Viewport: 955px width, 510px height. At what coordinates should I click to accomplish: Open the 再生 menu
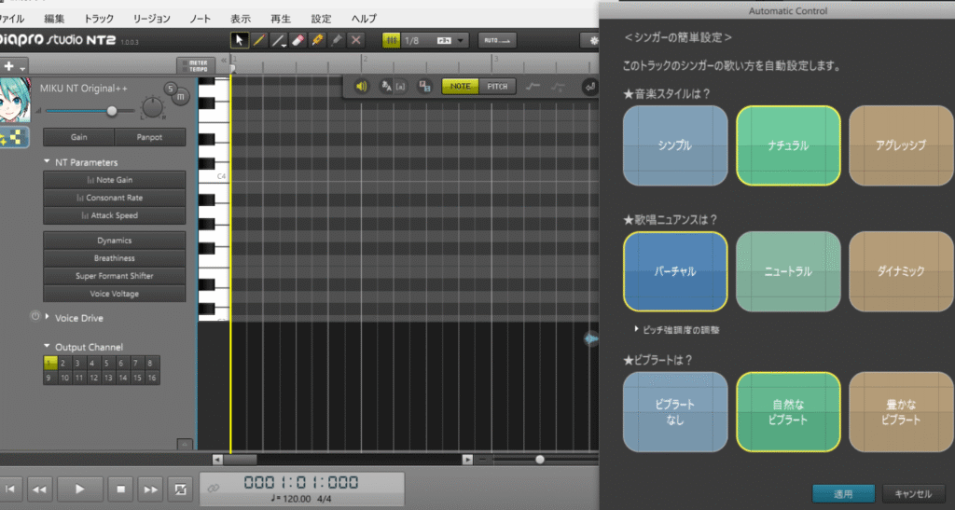pos(280,19)
